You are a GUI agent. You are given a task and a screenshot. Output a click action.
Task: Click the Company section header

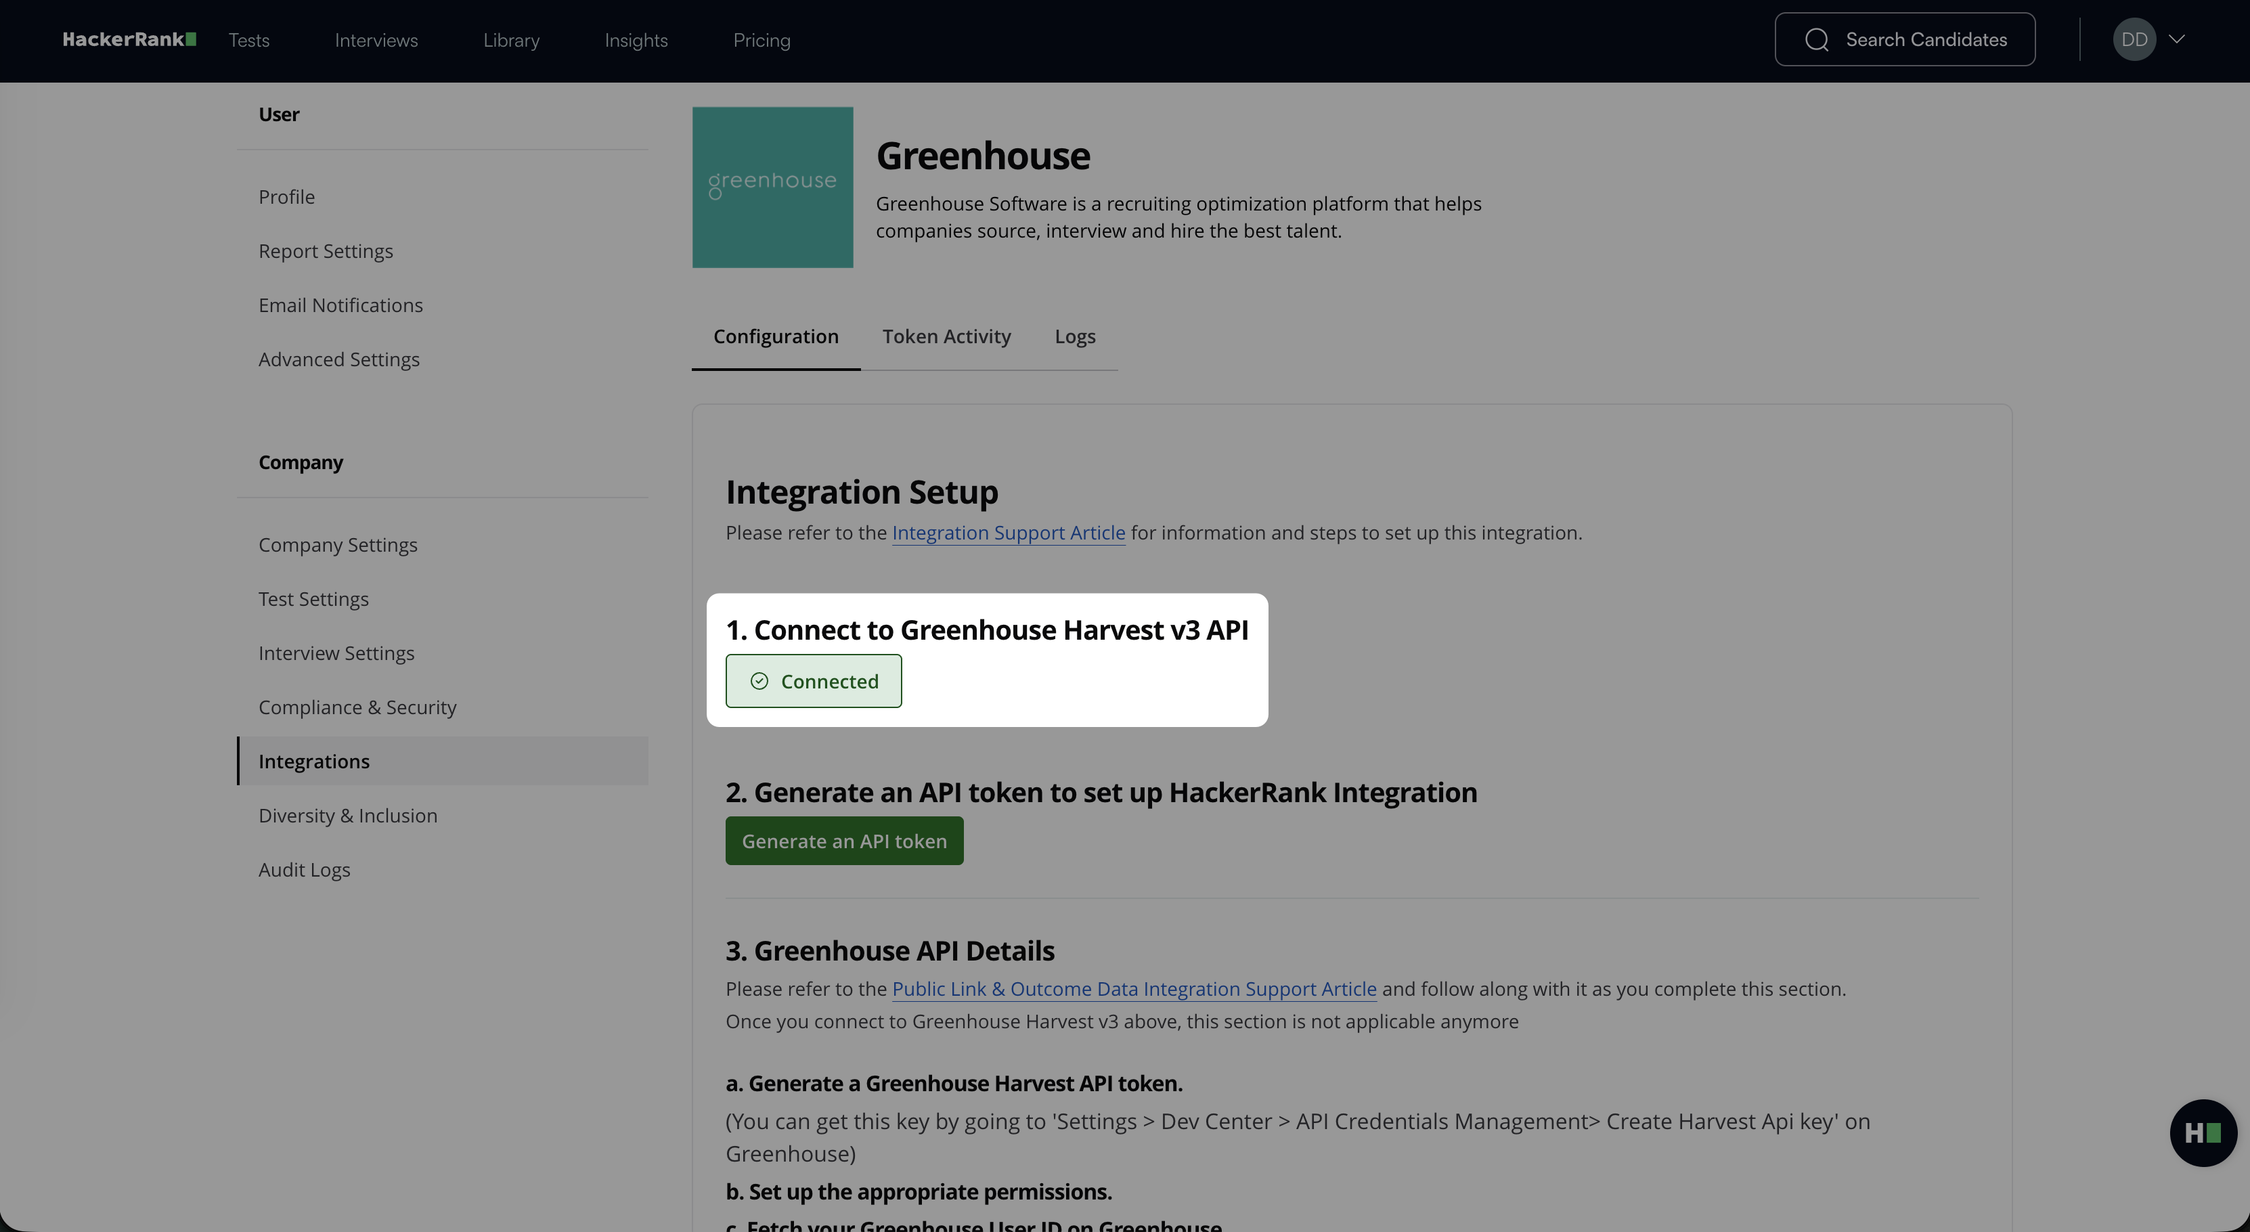(x=301, y=462)
